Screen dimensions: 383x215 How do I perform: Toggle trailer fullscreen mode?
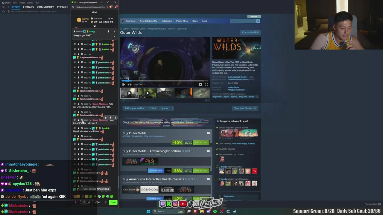[206, 85]
